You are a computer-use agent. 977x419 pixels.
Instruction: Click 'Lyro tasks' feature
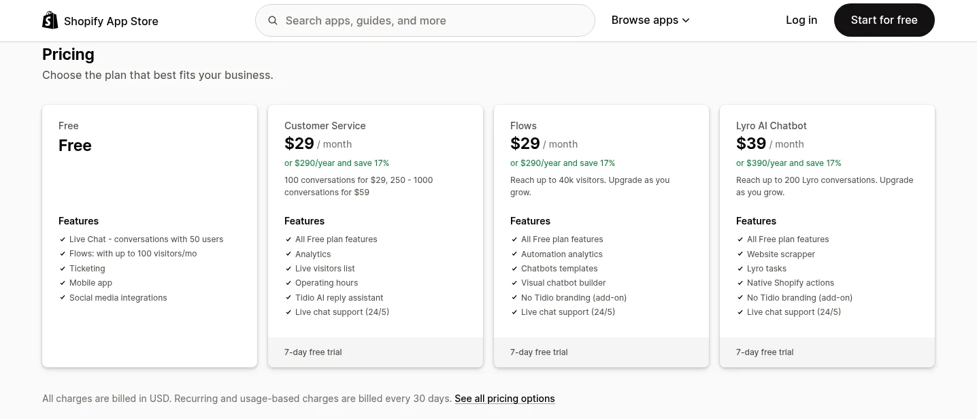[767, 269]
